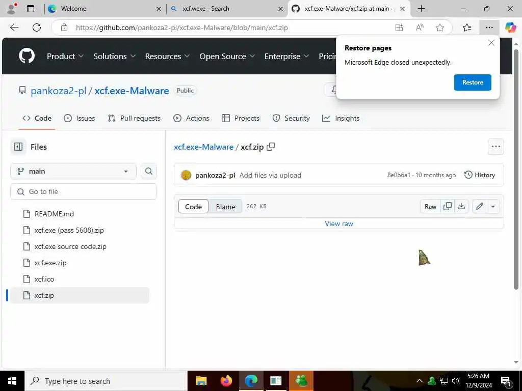
Task: Open more edit options dropdown arrow
Action: click(x=493, y=207)
